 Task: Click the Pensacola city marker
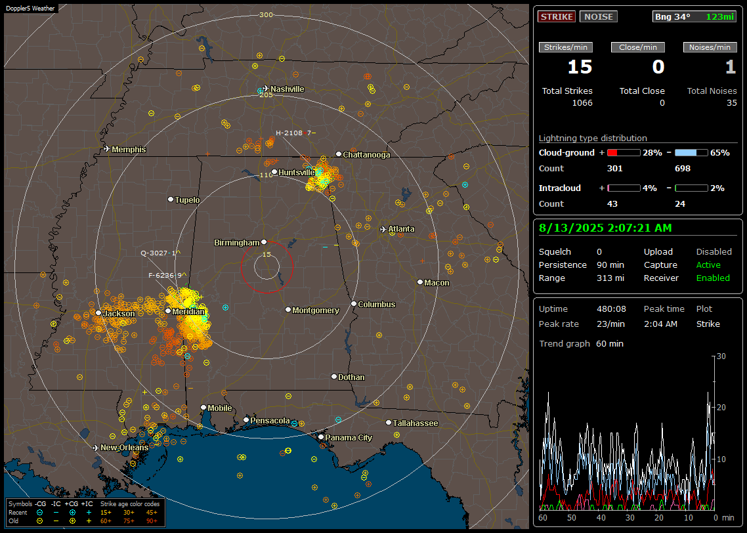pos(246,419)
